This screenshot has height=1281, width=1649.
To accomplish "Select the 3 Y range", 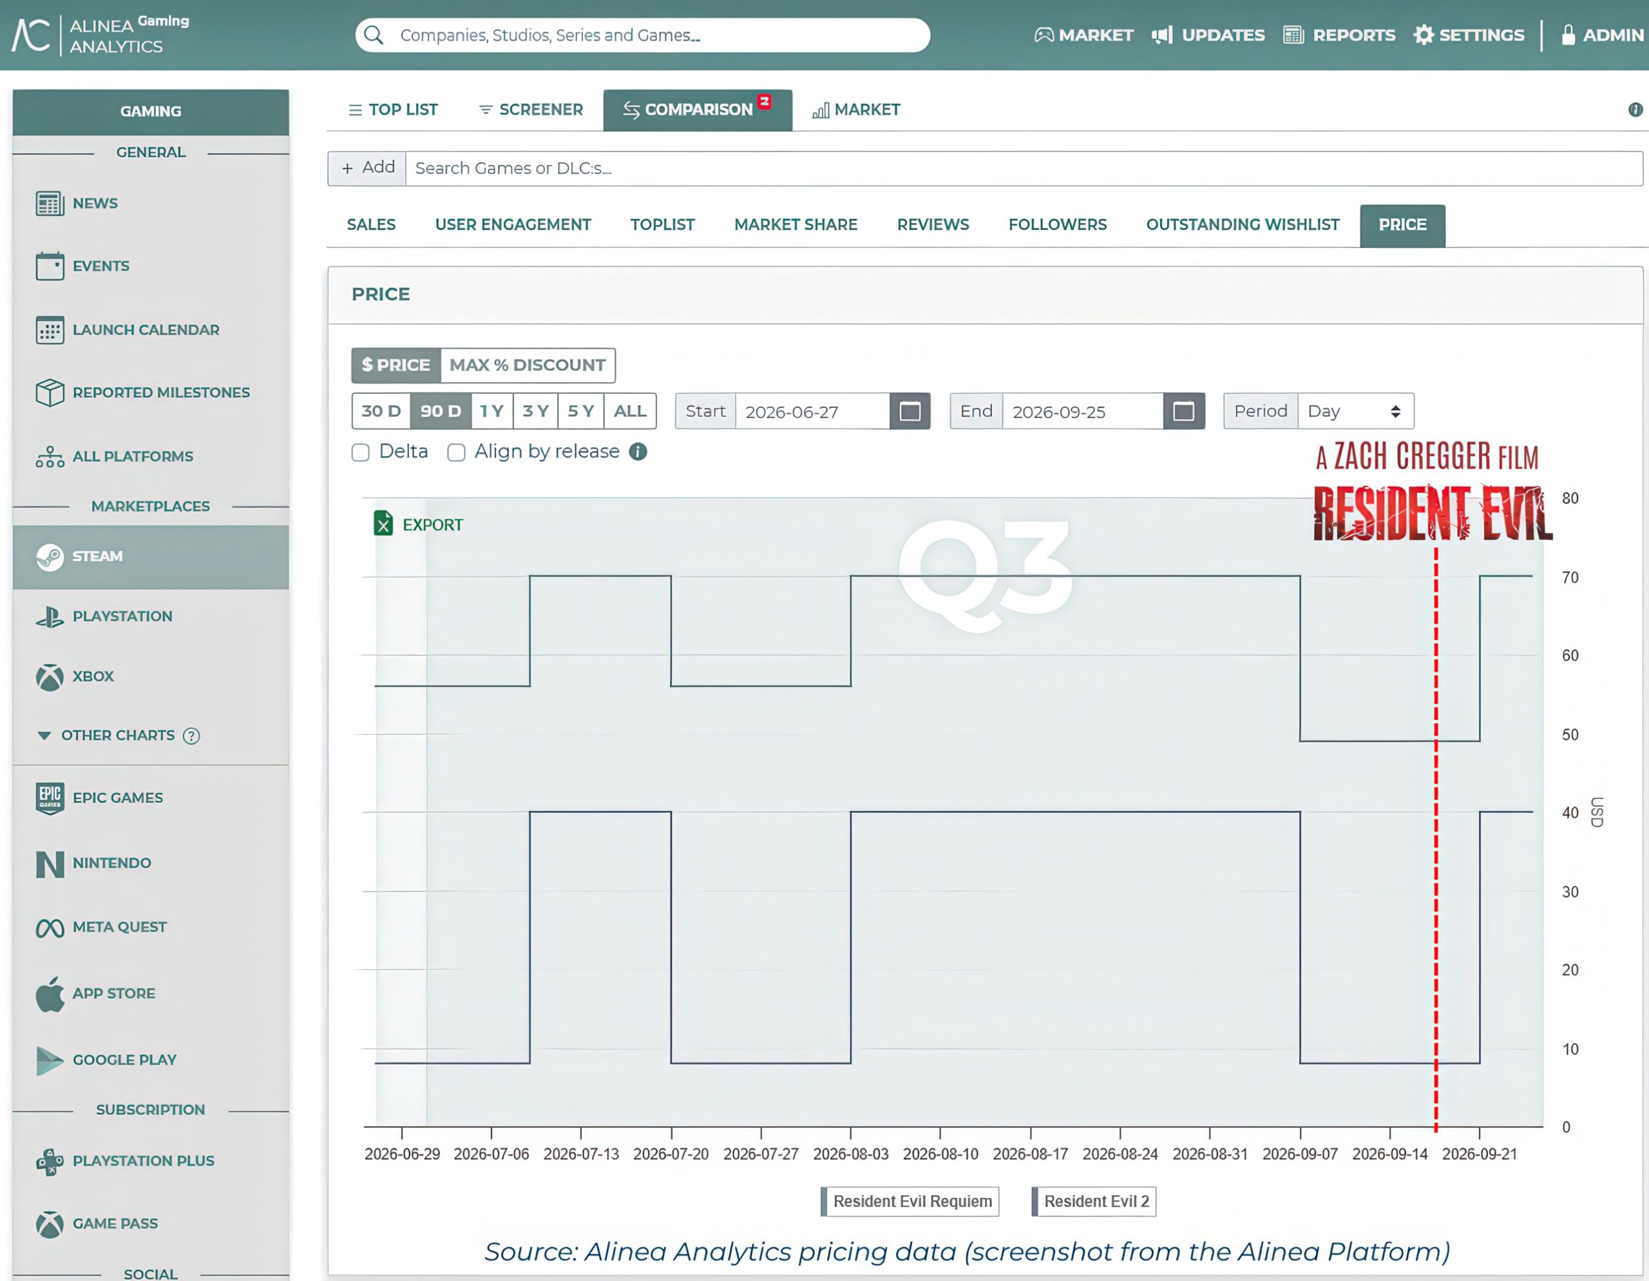I will tap(536, 412).
